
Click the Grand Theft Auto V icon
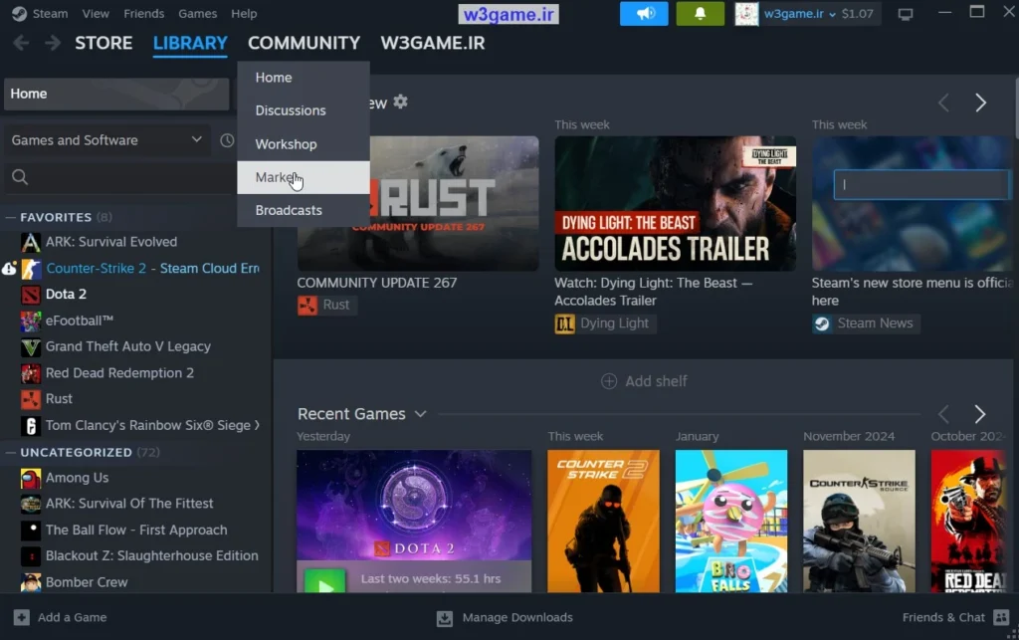(x=31, y=347)
